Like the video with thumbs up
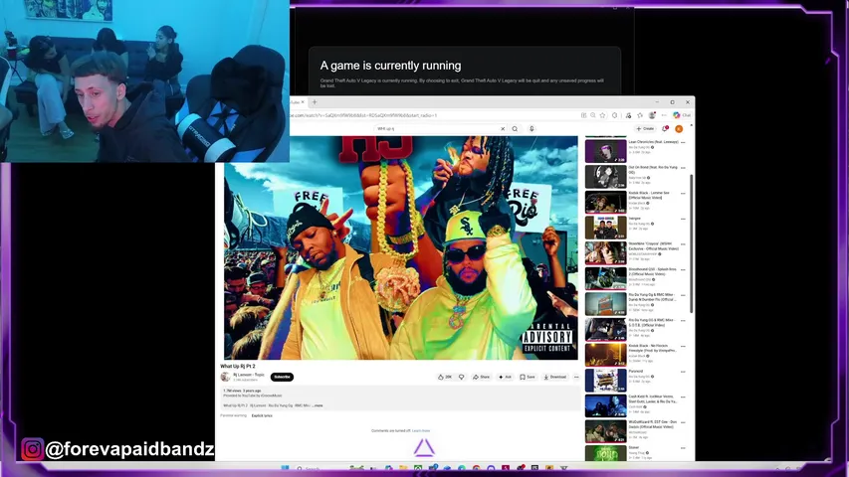Viewport: 849px width, 477px height. coord(445,377)
